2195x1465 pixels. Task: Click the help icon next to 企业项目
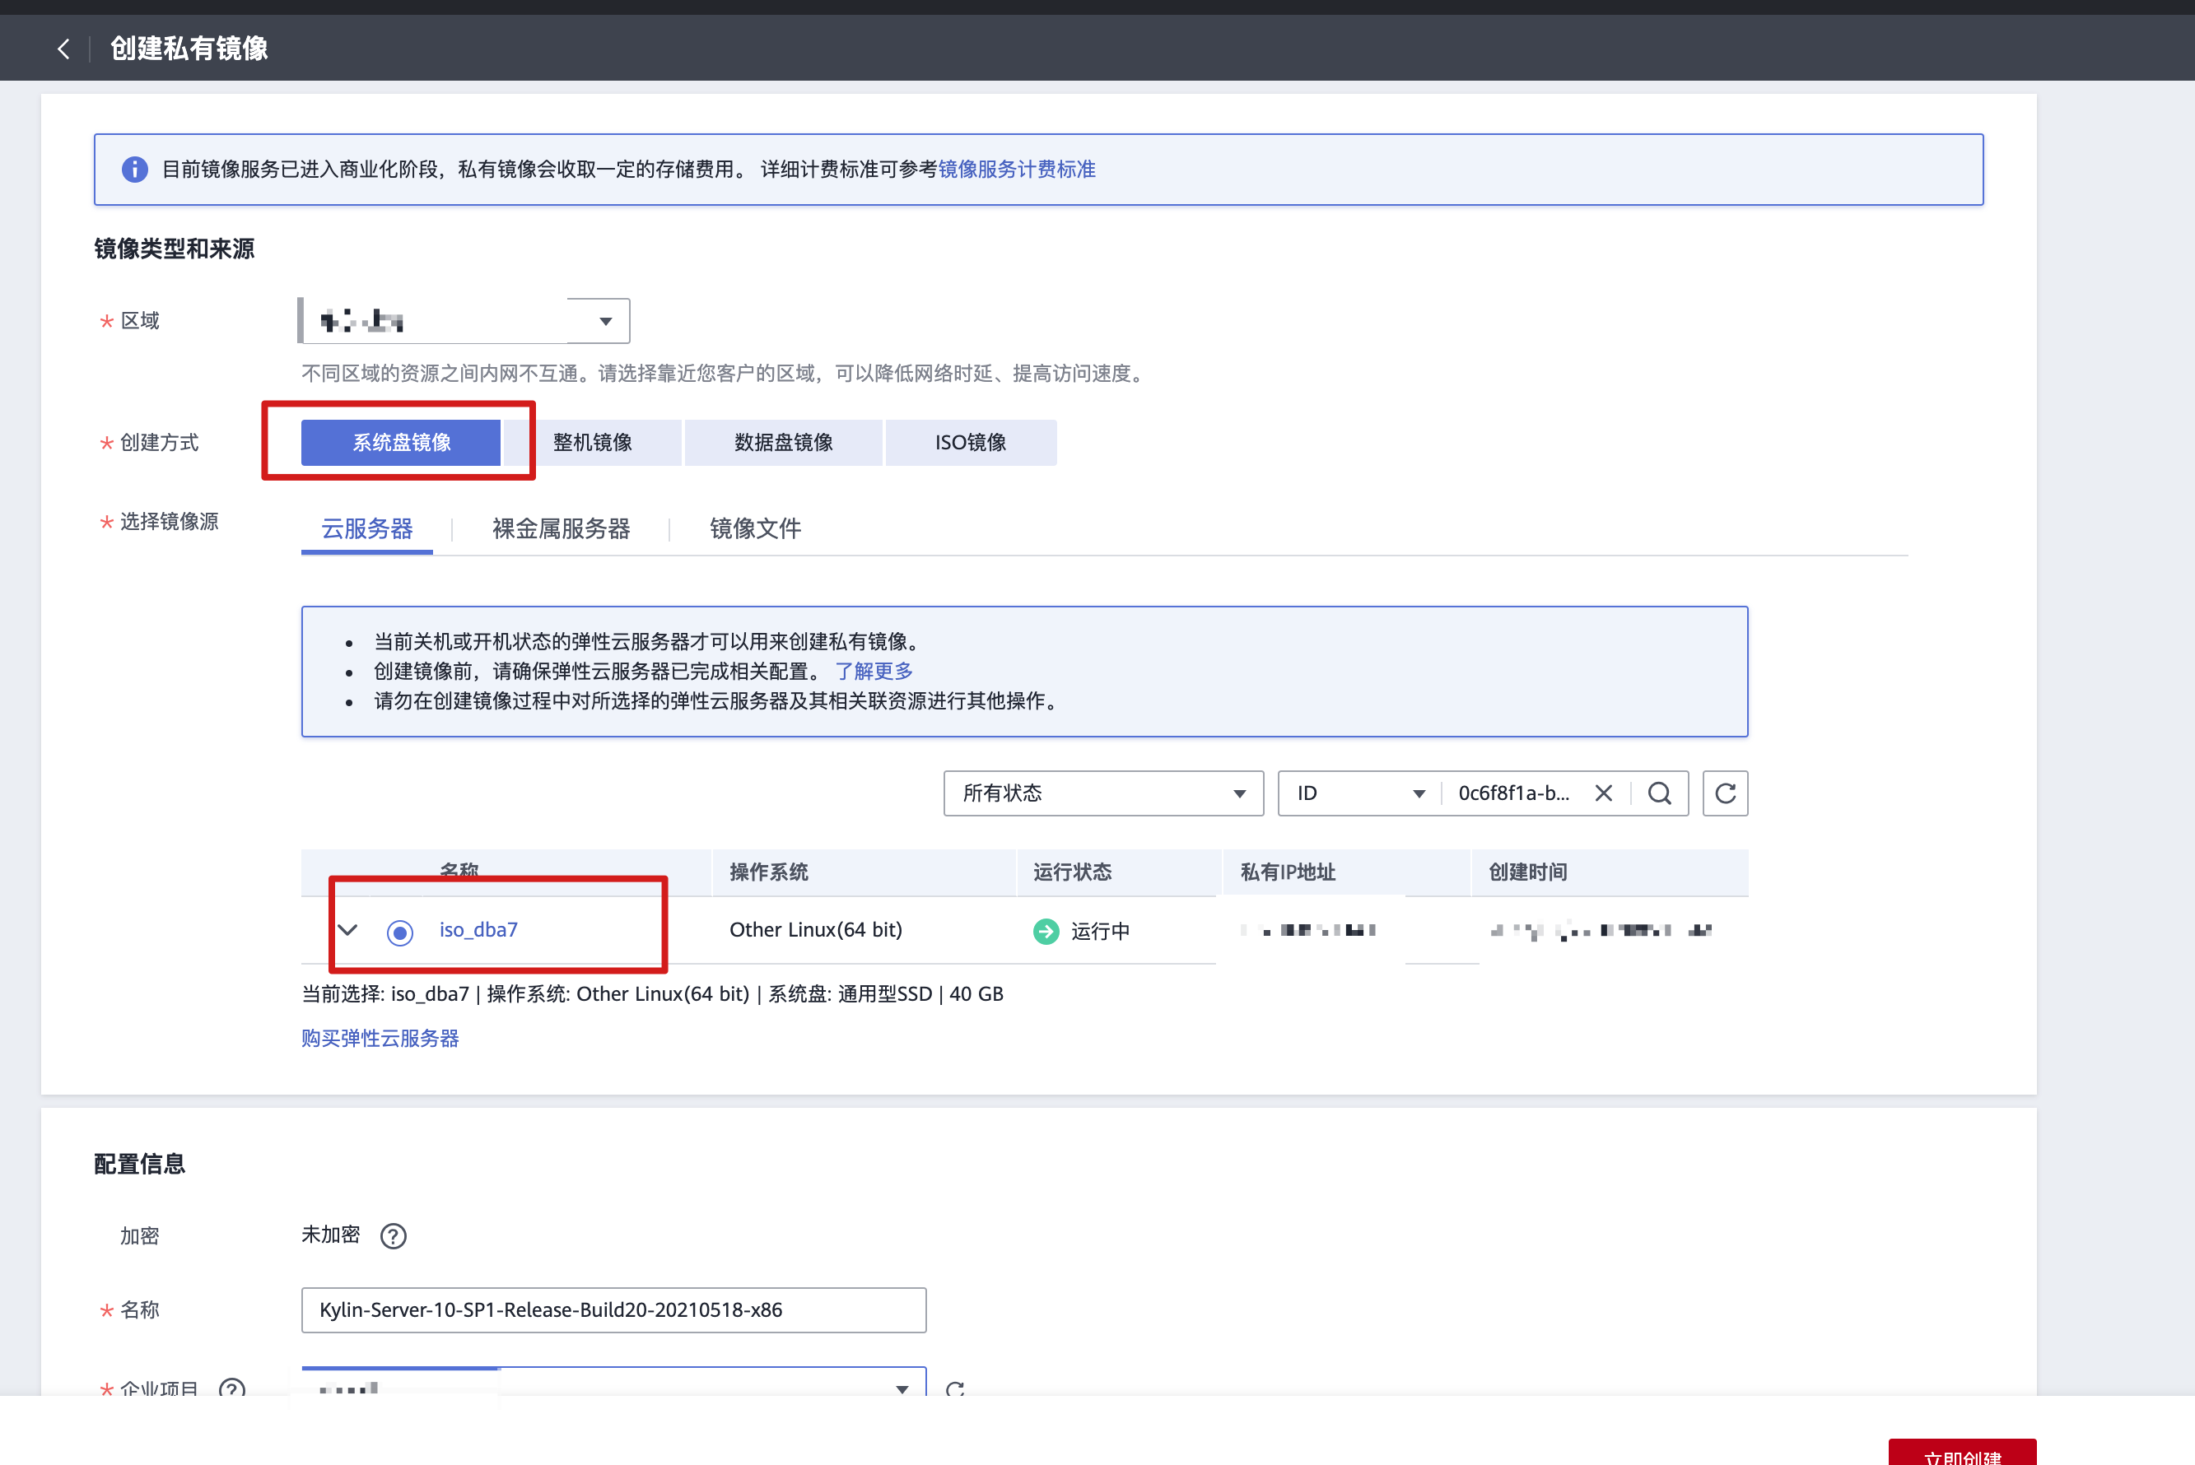pyautogui.click(x=231, y=1390)
